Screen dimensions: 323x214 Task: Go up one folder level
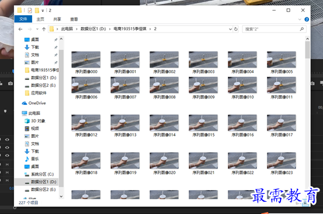(44, 29)
